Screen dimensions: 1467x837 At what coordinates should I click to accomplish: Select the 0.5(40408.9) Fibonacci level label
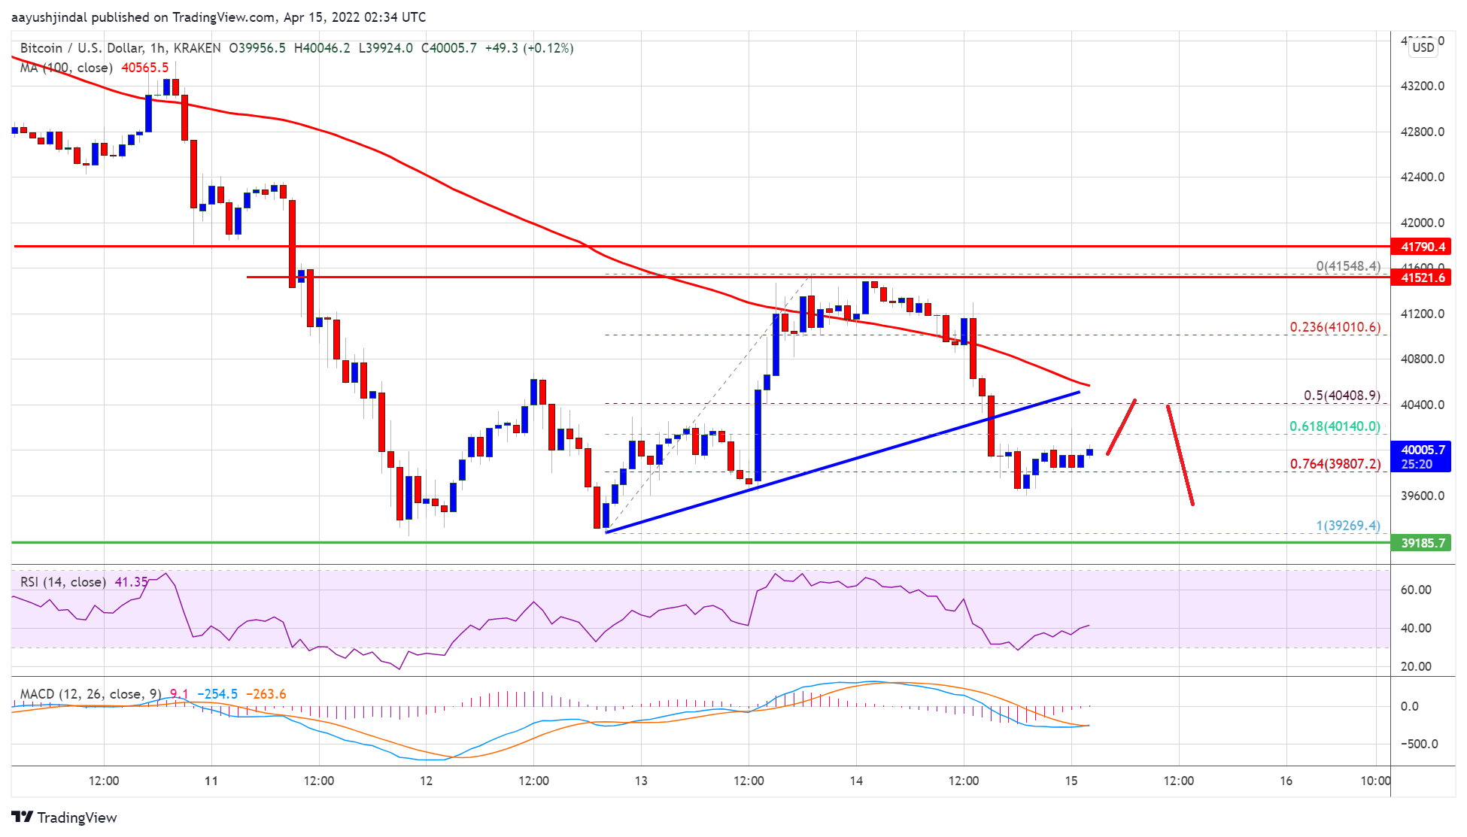tap(1341, 396)
